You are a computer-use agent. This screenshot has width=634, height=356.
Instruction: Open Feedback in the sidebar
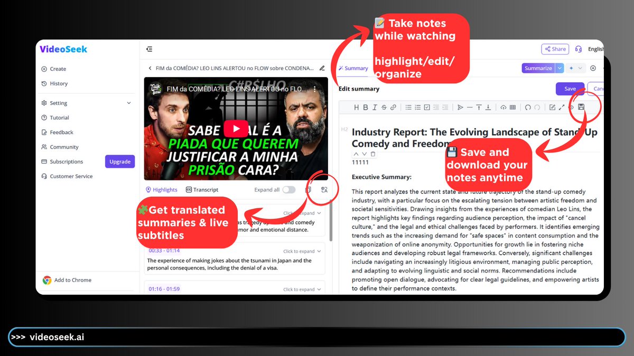(57, 132)
